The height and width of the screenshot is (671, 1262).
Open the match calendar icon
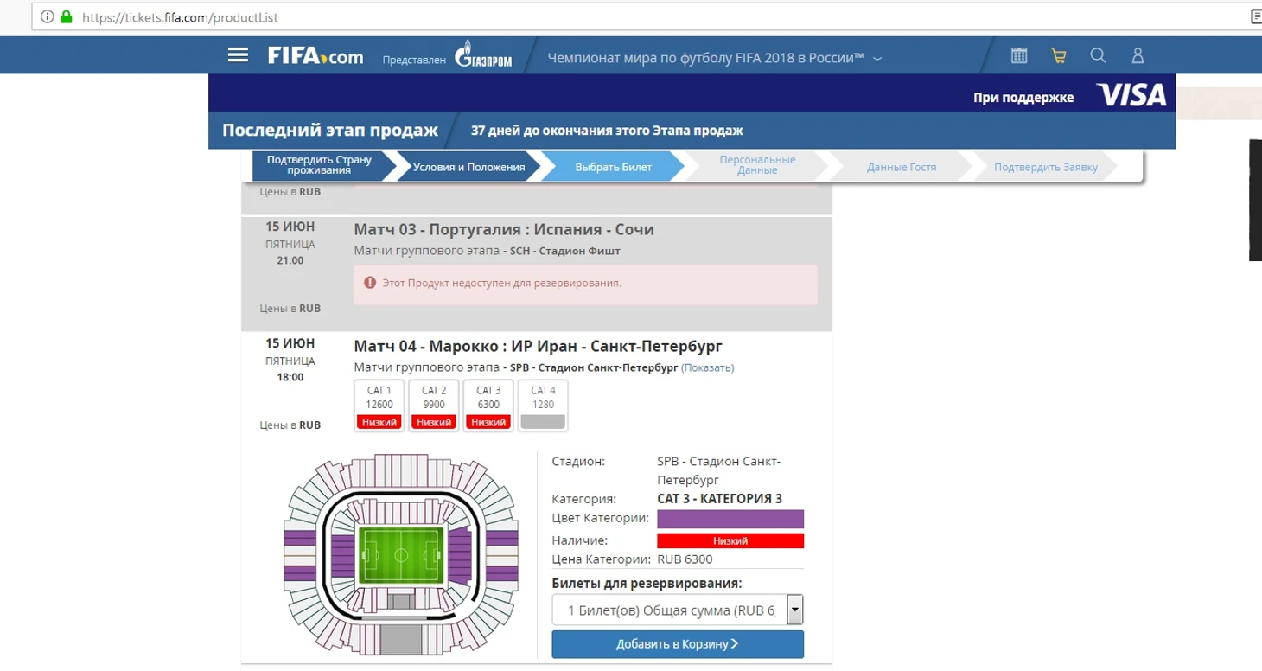[1019, 56]
